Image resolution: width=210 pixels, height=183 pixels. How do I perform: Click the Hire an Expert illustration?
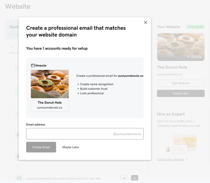[x=181, y=143]
